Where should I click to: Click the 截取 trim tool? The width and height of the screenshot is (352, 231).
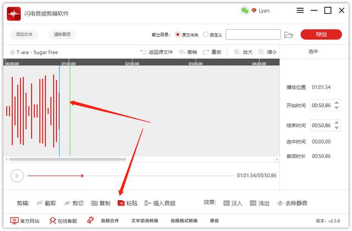[46, 203]
